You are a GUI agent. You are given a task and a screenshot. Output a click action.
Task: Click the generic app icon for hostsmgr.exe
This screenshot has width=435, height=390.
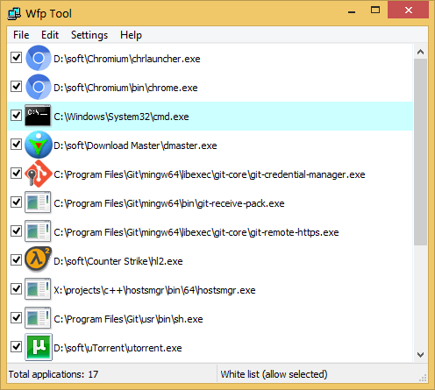pos(38,289)
